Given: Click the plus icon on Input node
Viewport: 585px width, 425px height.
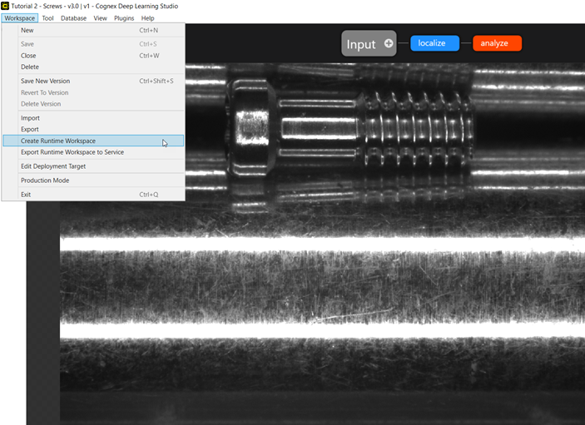Looking at the screenshot, I should [x=388, y=43].
